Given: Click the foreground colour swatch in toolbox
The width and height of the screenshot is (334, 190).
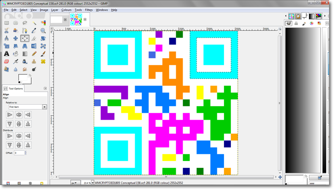Looking at the screenshot, I should click(23, 78).
